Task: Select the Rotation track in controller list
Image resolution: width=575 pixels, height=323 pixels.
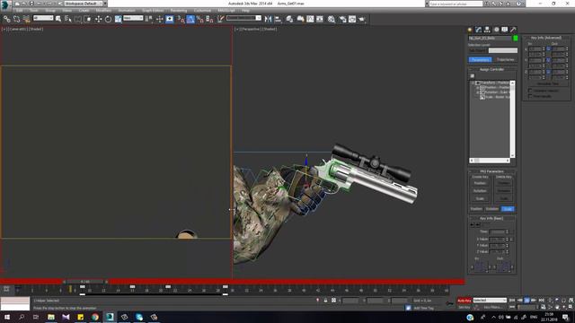Action: pyautogui.click(x=496, y=92)
